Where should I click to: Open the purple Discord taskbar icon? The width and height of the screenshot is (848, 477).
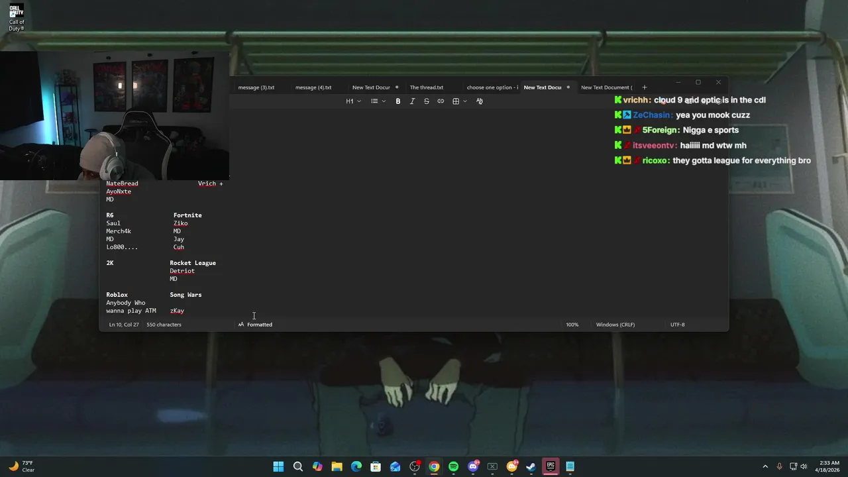473,466
